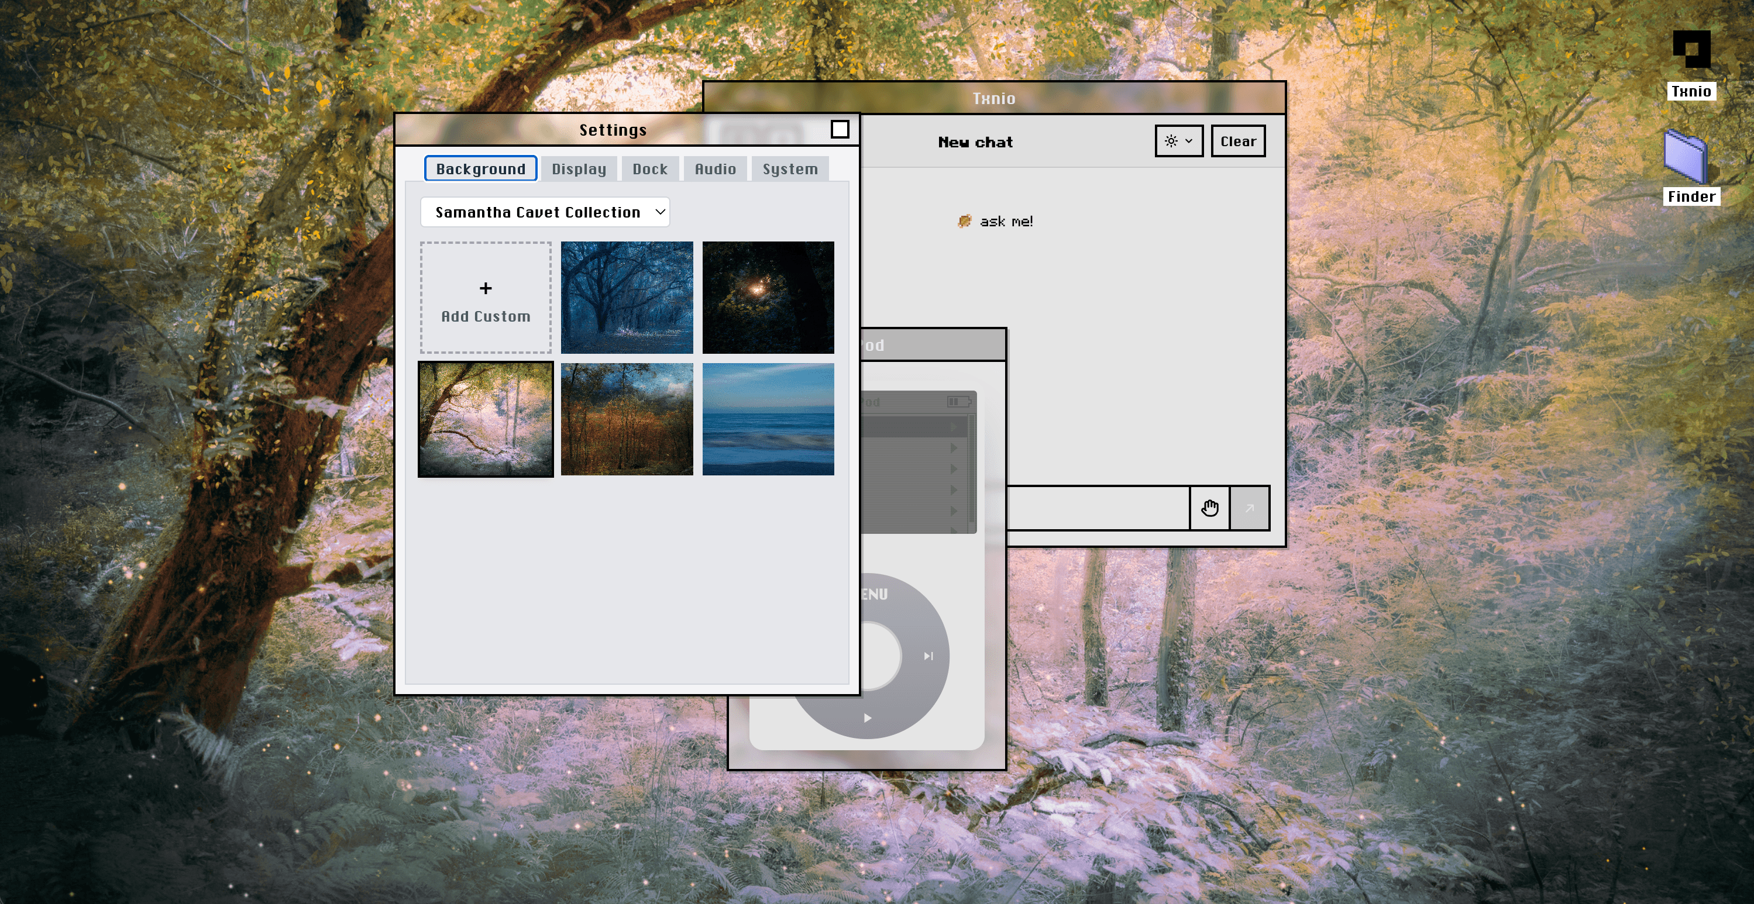Click the send arrow button in chat
The image size is (1754, 904).
pos(1250,508)
